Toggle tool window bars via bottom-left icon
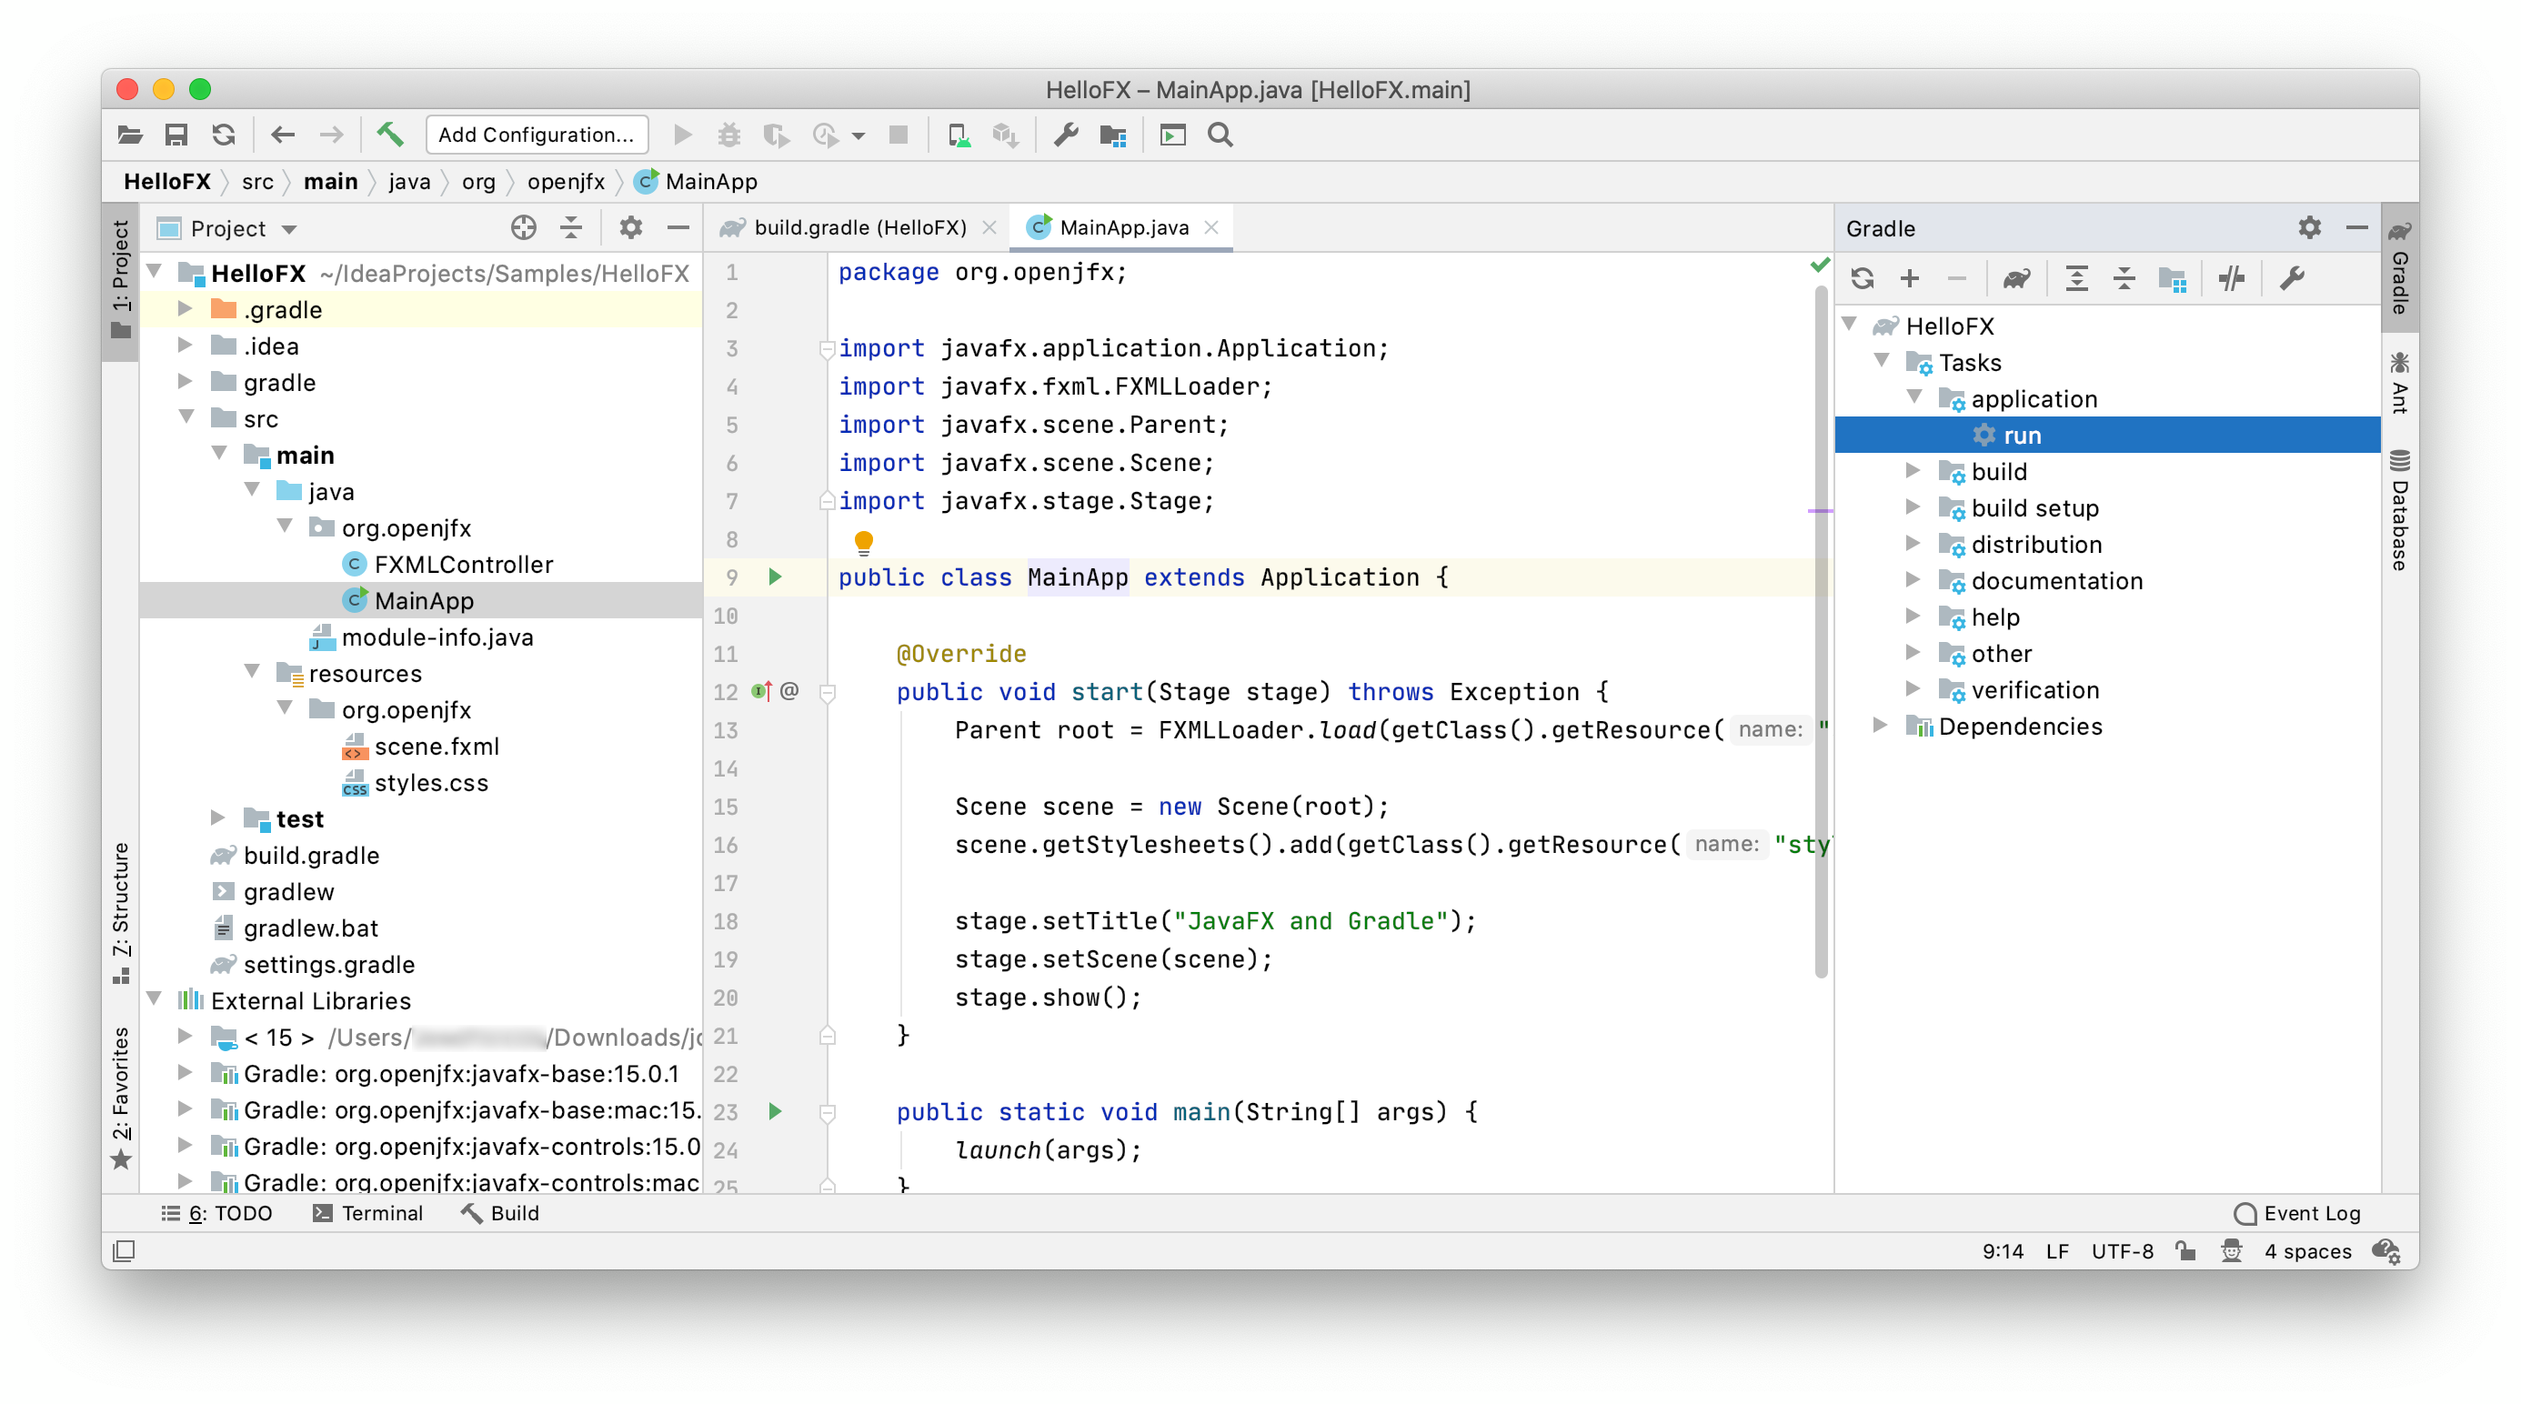Image resolution: width=2521 pixels, height=1404 pixels. pos(125,1250)
